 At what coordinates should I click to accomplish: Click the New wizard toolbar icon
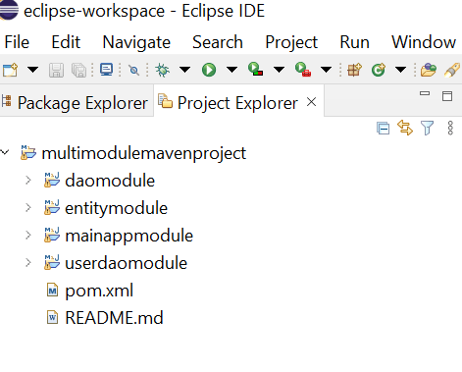[x=10, y=70]
